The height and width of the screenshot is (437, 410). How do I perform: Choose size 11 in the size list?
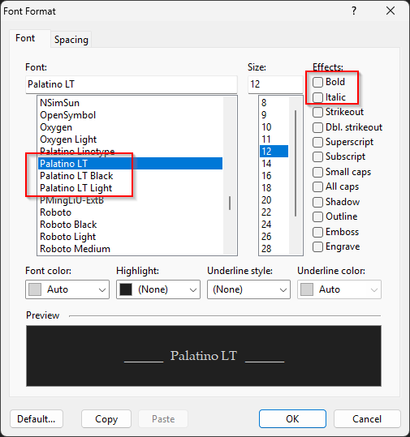274,139
